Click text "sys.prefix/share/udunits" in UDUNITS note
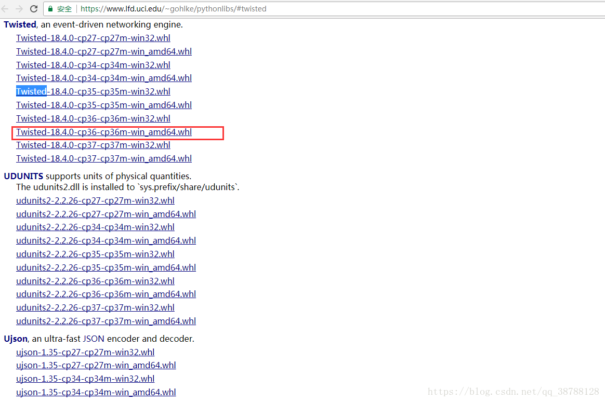The height and width of the screenshot is (402, 605). (x=188, y=187)
